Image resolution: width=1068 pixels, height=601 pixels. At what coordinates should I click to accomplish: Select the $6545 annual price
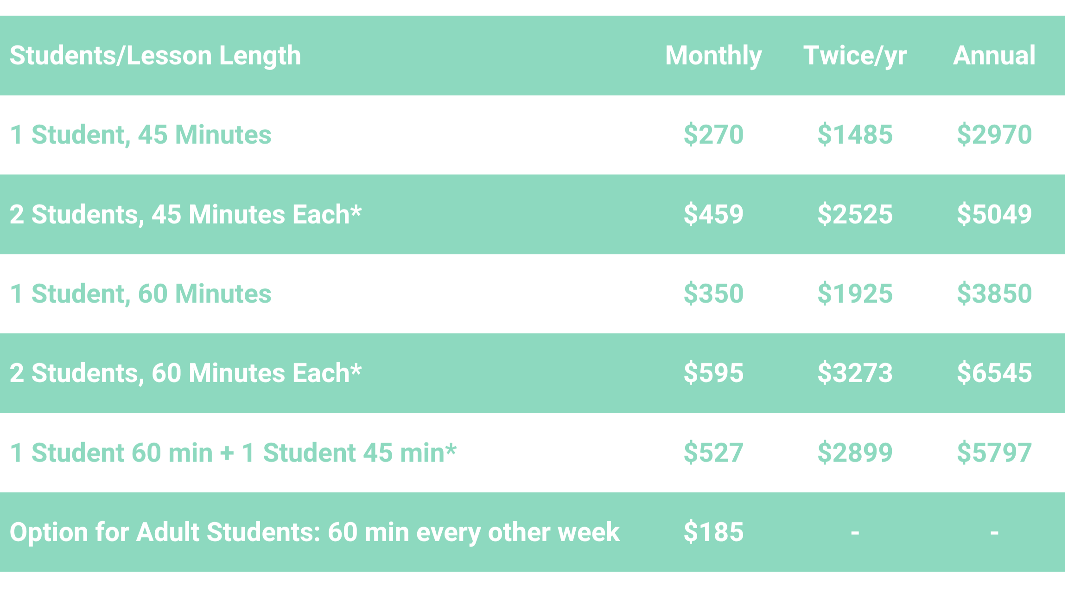(994, 373)
